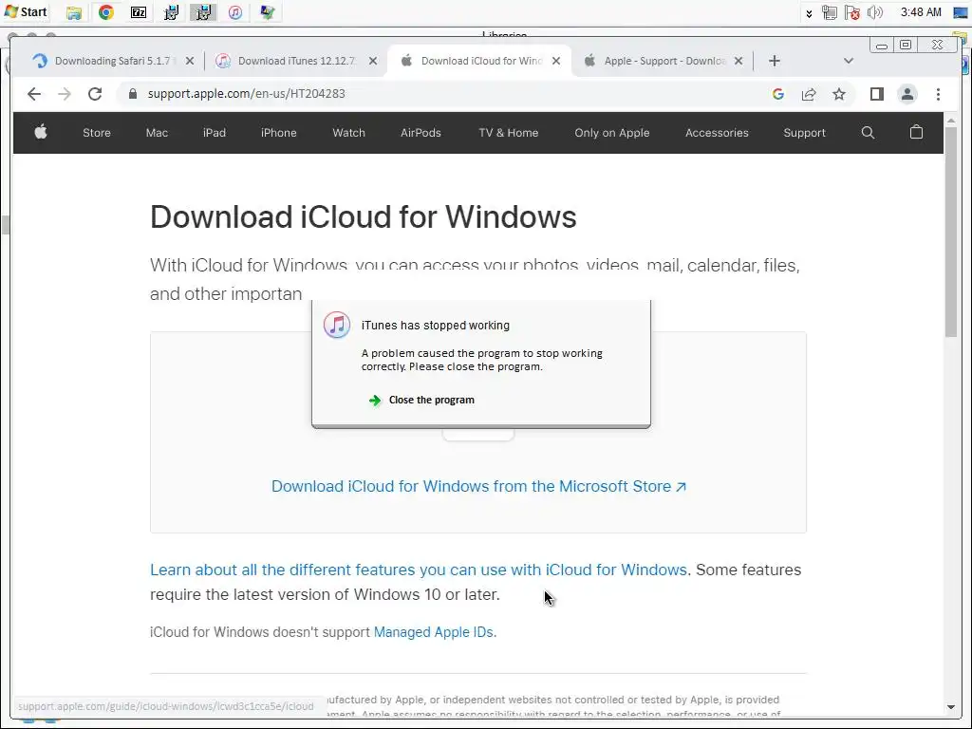Screen dimensions: 972x729
Task: Open file explorer from taskbar
Action: (x=74, y=12)
